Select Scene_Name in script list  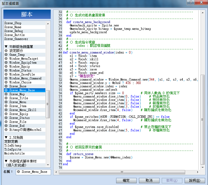point(25,27)
